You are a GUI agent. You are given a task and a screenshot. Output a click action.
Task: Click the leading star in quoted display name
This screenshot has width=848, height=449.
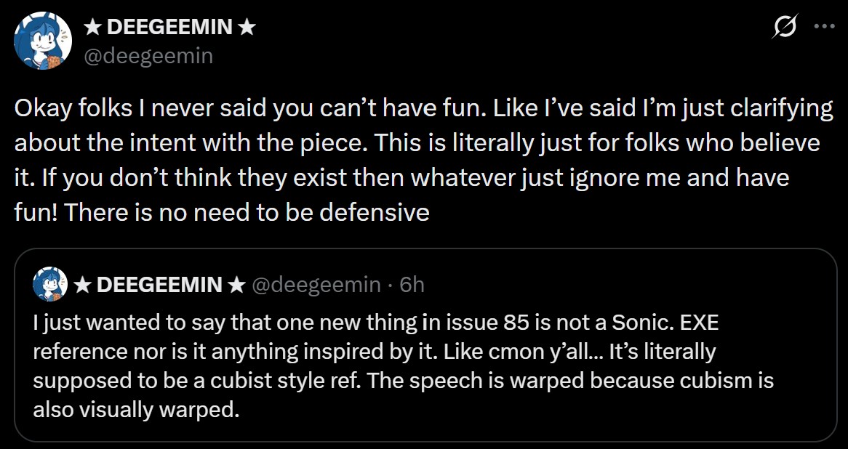(82, 285)
